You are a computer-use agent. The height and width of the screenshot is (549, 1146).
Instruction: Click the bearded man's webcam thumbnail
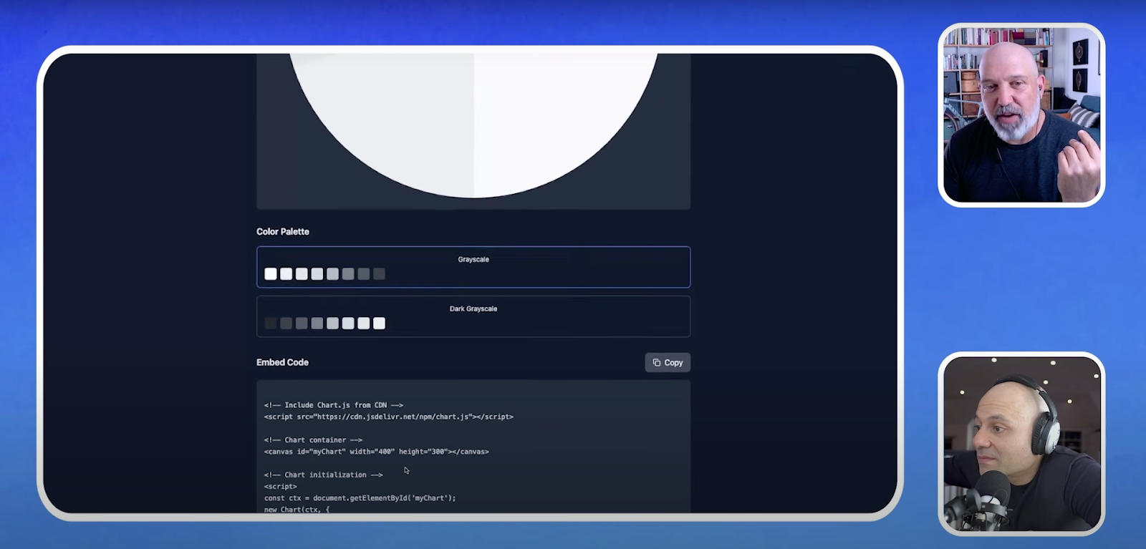pyautogui.click(x=1021, y=115)
